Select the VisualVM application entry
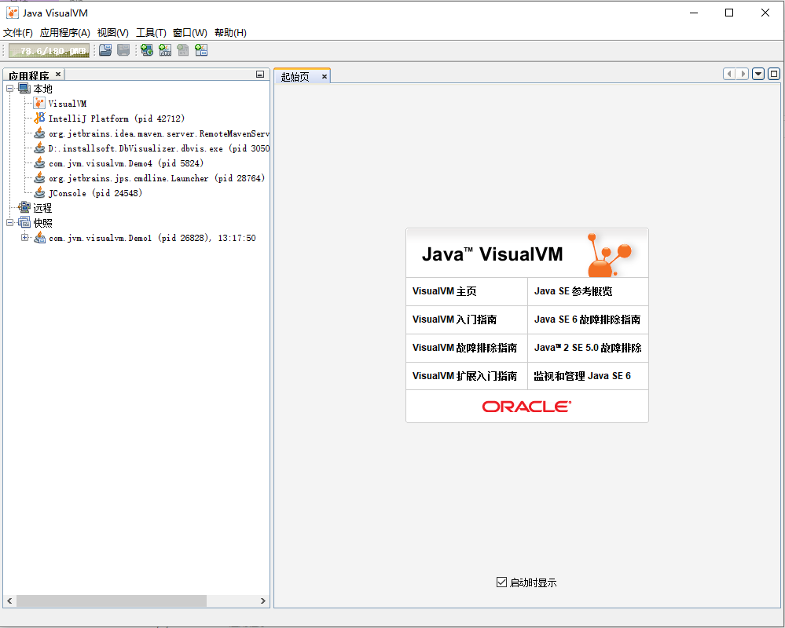 [67, 104]
